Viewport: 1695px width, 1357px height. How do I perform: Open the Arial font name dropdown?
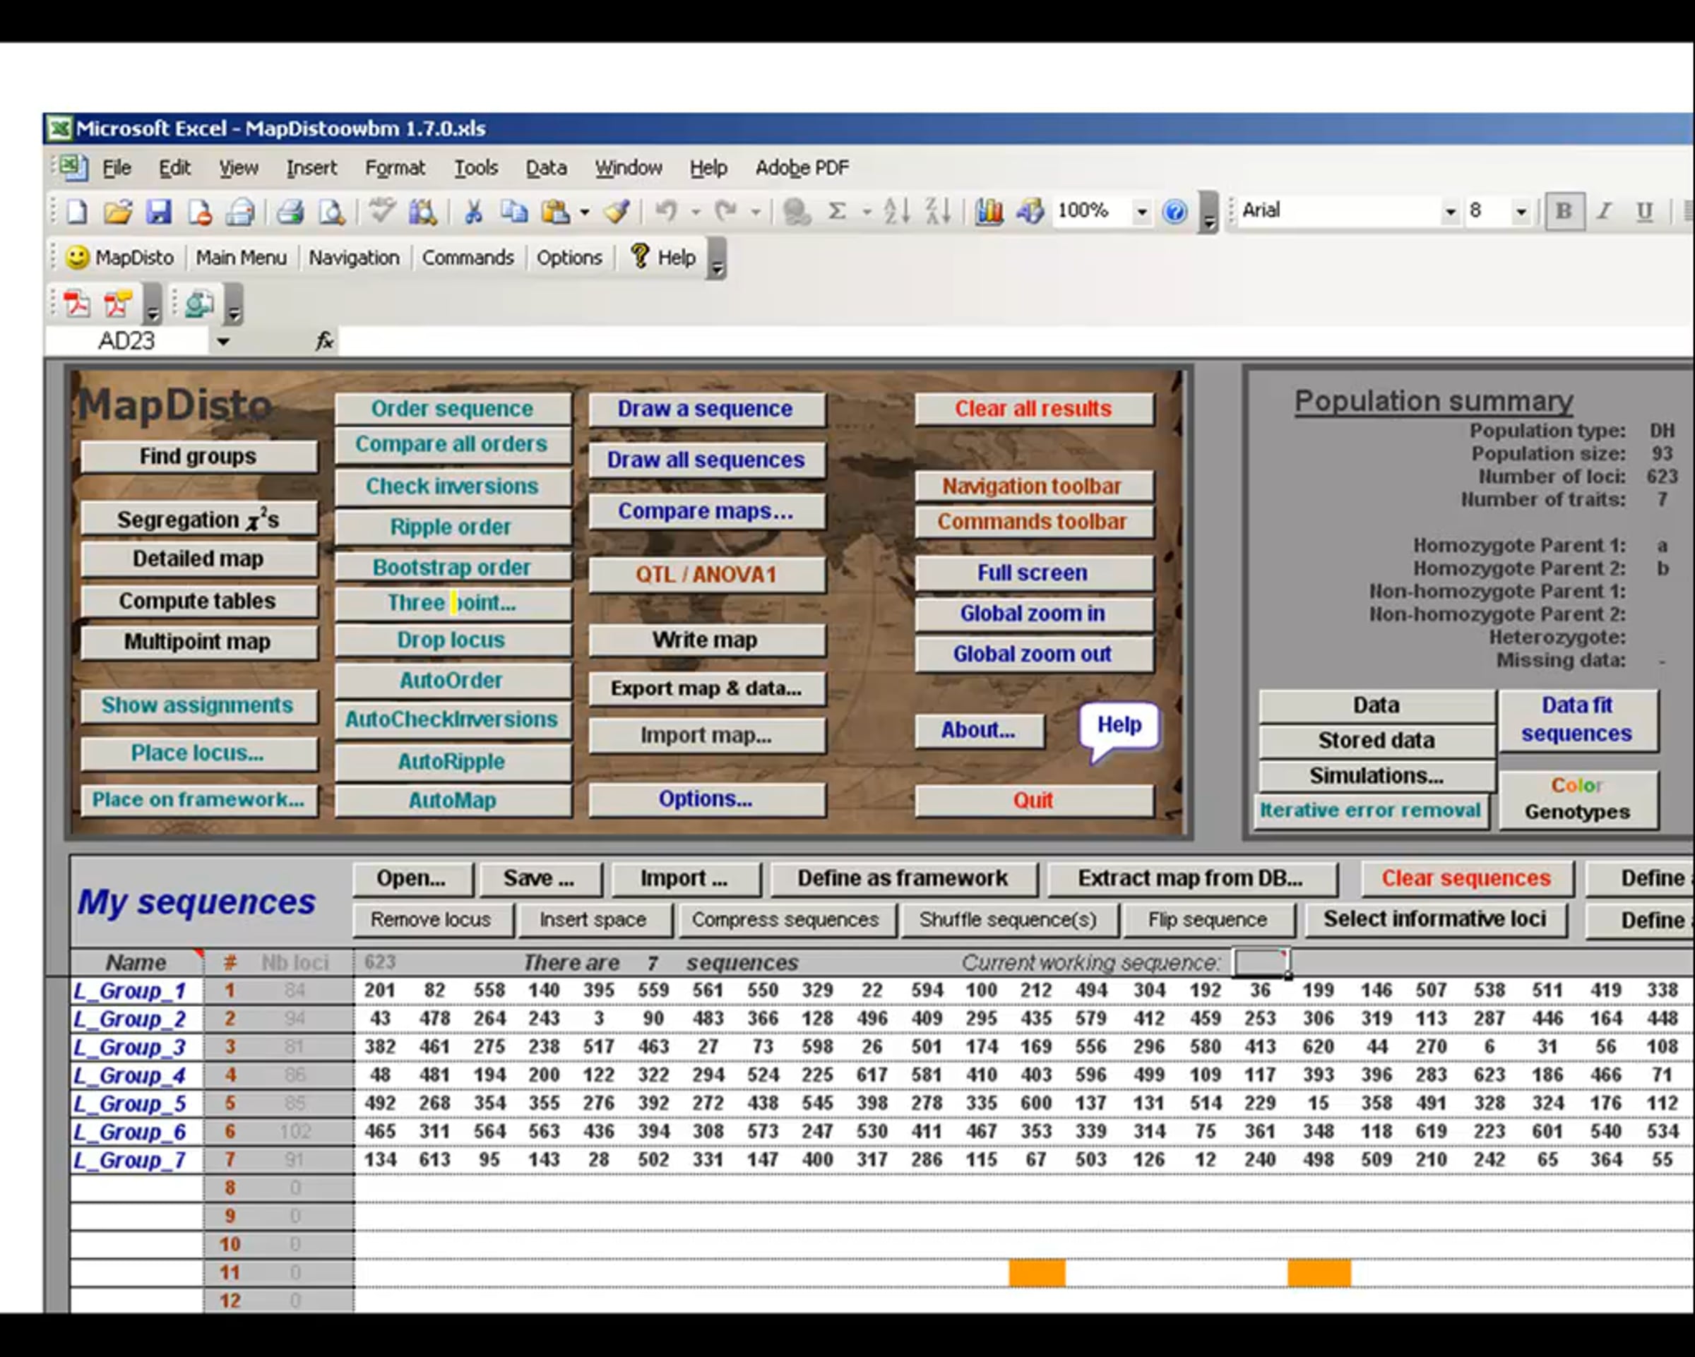1450,211
